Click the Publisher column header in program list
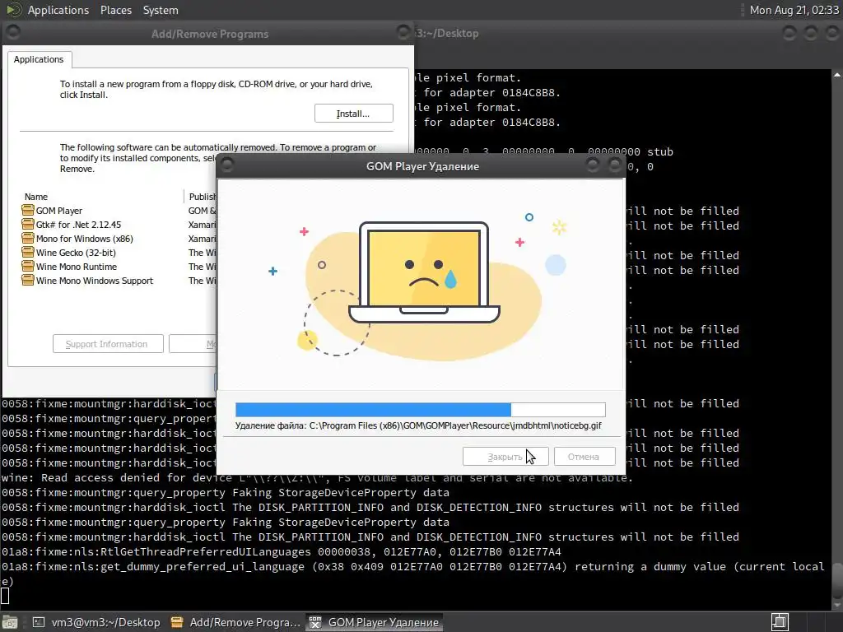This screenshot has height=632, width=843. coord(201,197)
